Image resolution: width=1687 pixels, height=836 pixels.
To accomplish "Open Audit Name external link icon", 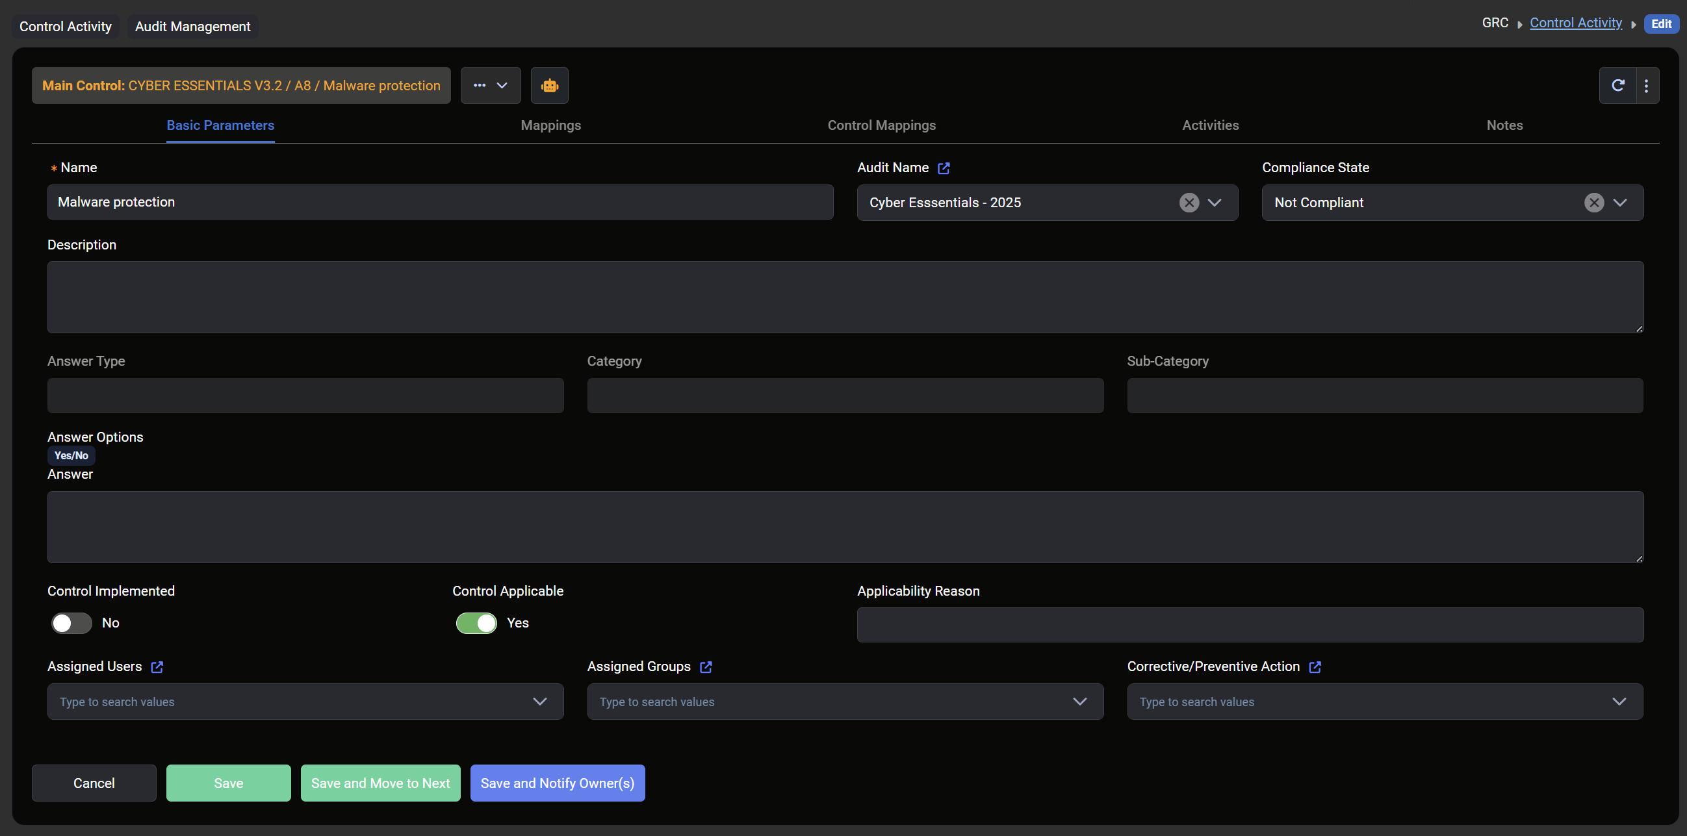I will [x=943, y=168].
